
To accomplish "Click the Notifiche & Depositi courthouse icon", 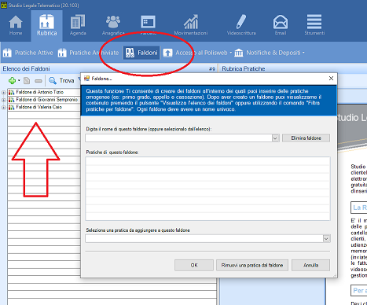I will coord(239,53).
